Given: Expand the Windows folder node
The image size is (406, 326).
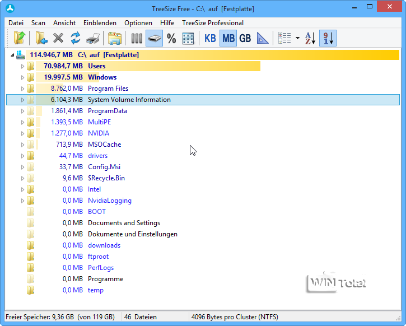Looking at the screenshot, I should [x=23, y=77].
